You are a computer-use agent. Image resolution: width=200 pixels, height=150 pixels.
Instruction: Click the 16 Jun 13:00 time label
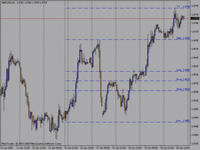click(x=87, y=148)
